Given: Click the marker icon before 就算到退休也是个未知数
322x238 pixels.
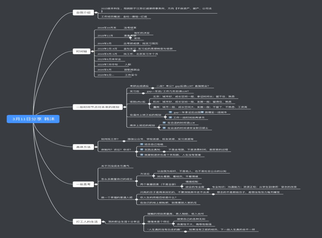Looking at the screenshot, I should (x=142, y=155).
